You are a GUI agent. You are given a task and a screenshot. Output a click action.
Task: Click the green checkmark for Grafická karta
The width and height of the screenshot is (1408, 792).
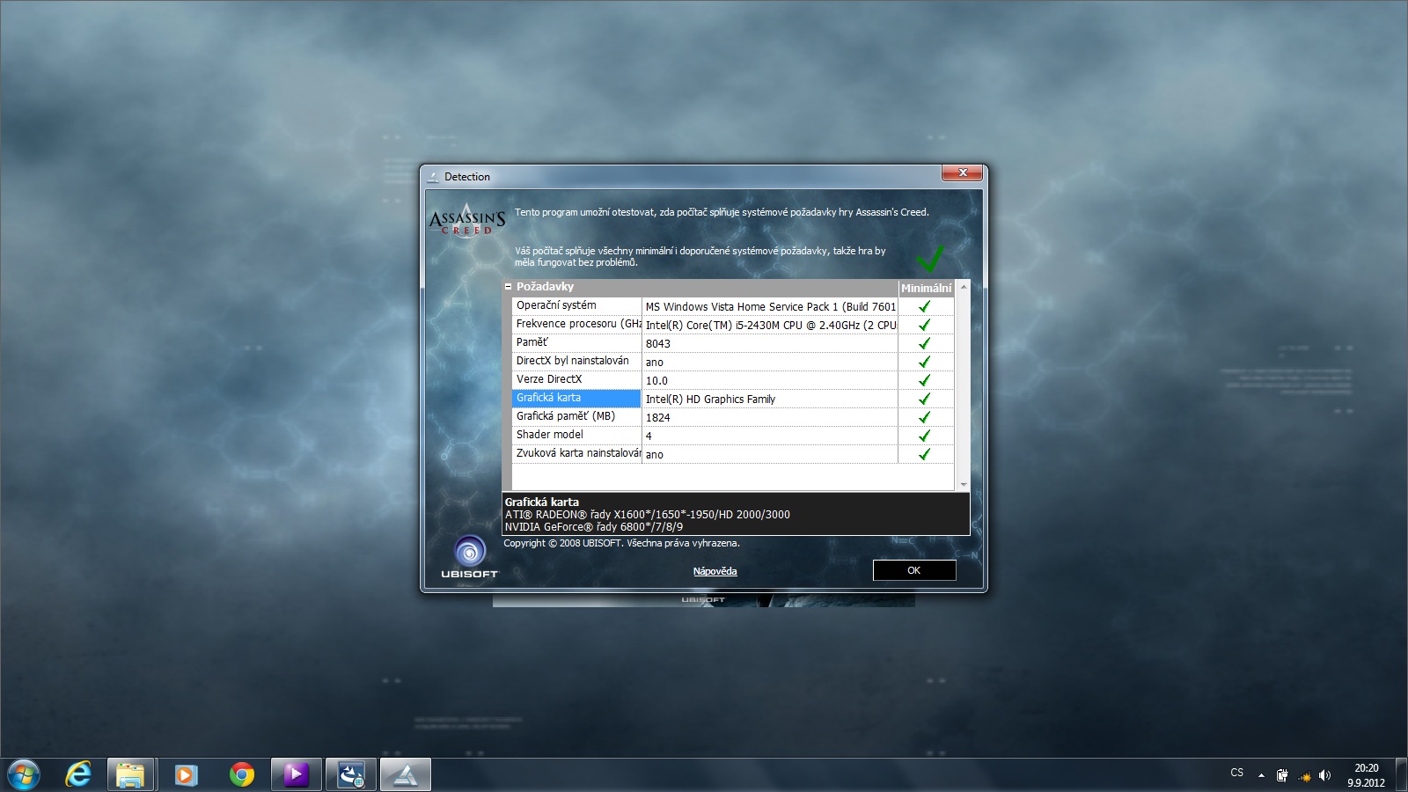(925, 399)
